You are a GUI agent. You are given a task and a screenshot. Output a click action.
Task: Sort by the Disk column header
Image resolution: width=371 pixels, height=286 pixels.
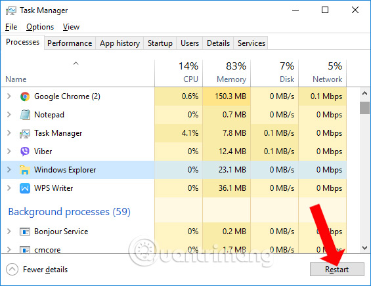(x=274, y=73)
